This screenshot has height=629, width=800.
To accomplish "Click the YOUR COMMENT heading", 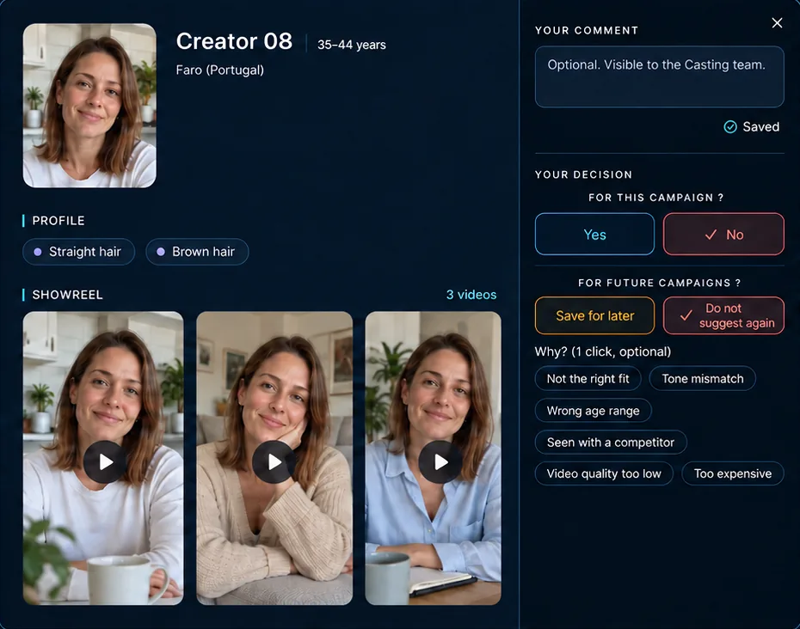I will point(586,31).
